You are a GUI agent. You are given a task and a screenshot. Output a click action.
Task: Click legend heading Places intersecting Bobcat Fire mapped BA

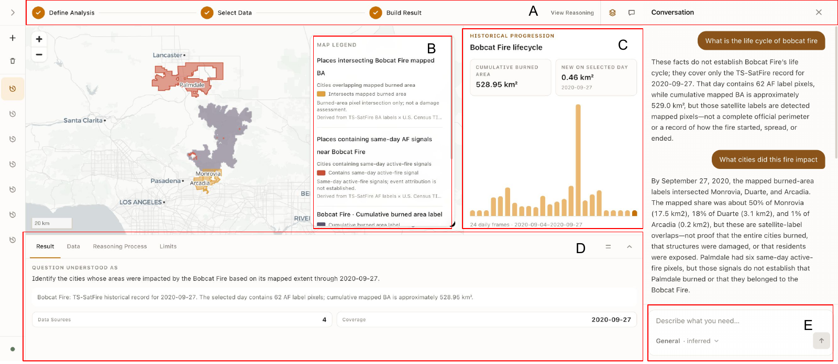pyautogui.click(x=376, y=67)
